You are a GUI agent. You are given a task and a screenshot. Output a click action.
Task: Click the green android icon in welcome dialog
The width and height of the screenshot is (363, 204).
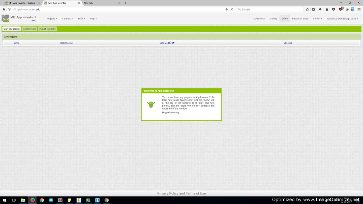[x=151, y=104]
